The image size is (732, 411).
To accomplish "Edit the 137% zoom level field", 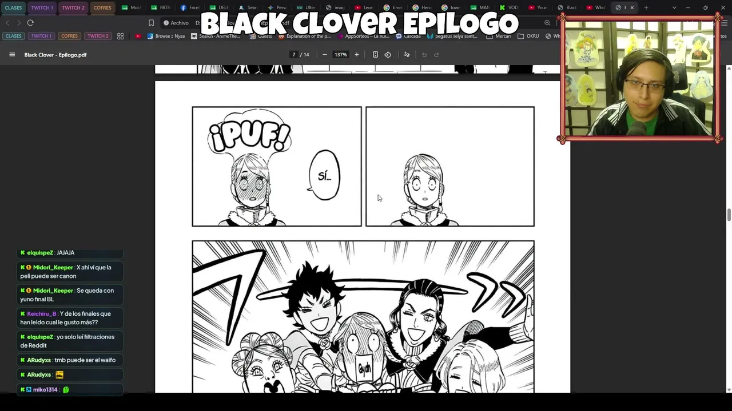I will (341, 55).
